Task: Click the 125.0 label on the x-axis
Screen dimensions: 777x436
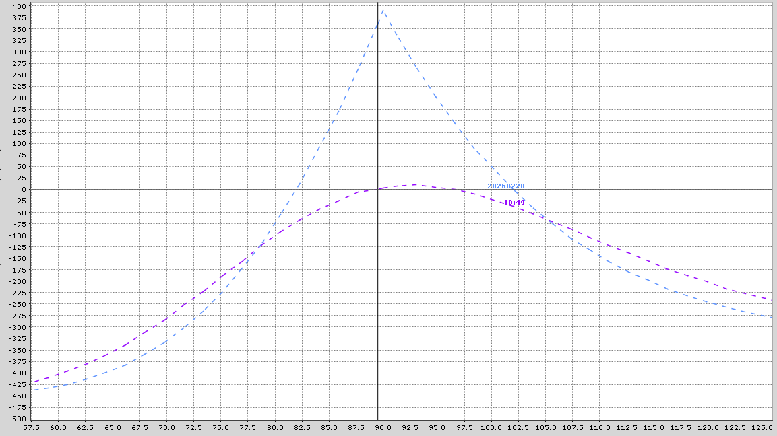Action: (x=762, y=427)
